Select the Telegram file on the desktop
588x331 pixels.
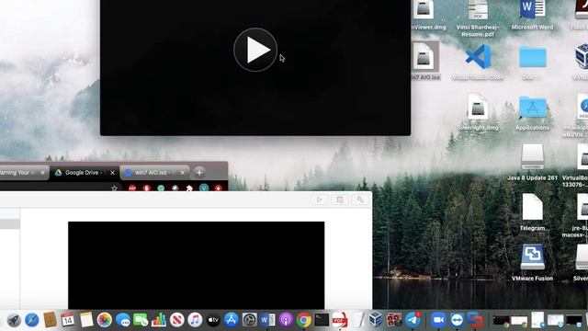click(x=533, y=212)
